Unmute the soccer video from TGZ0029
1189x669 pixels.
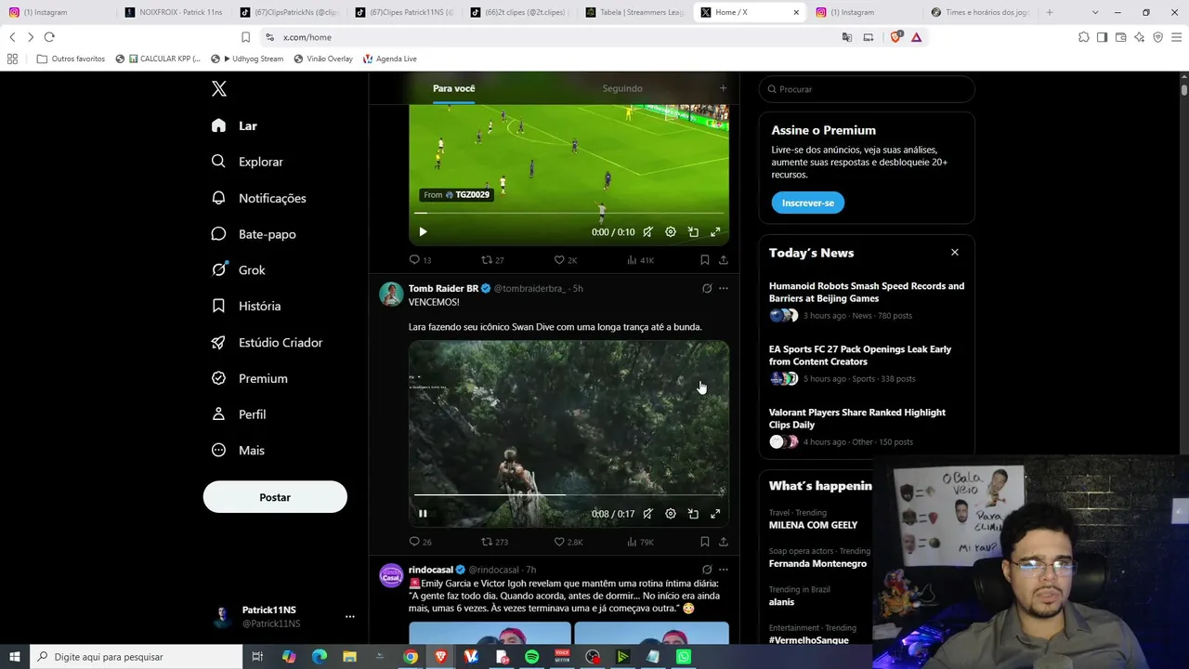tap(647, 232)
